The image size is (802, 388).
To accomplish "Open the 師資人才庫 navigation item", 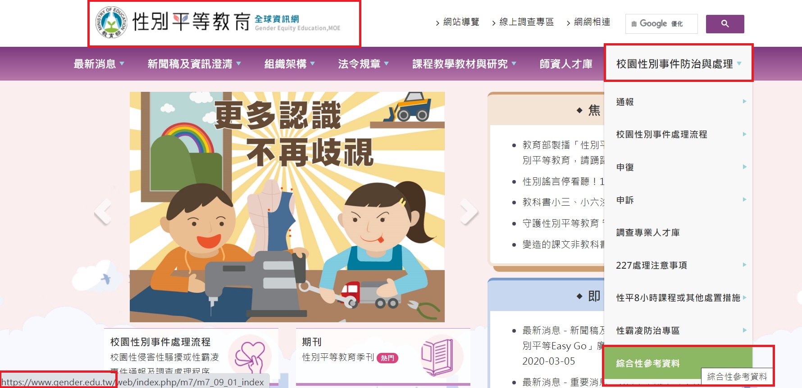I will click(x=566, y=64).
